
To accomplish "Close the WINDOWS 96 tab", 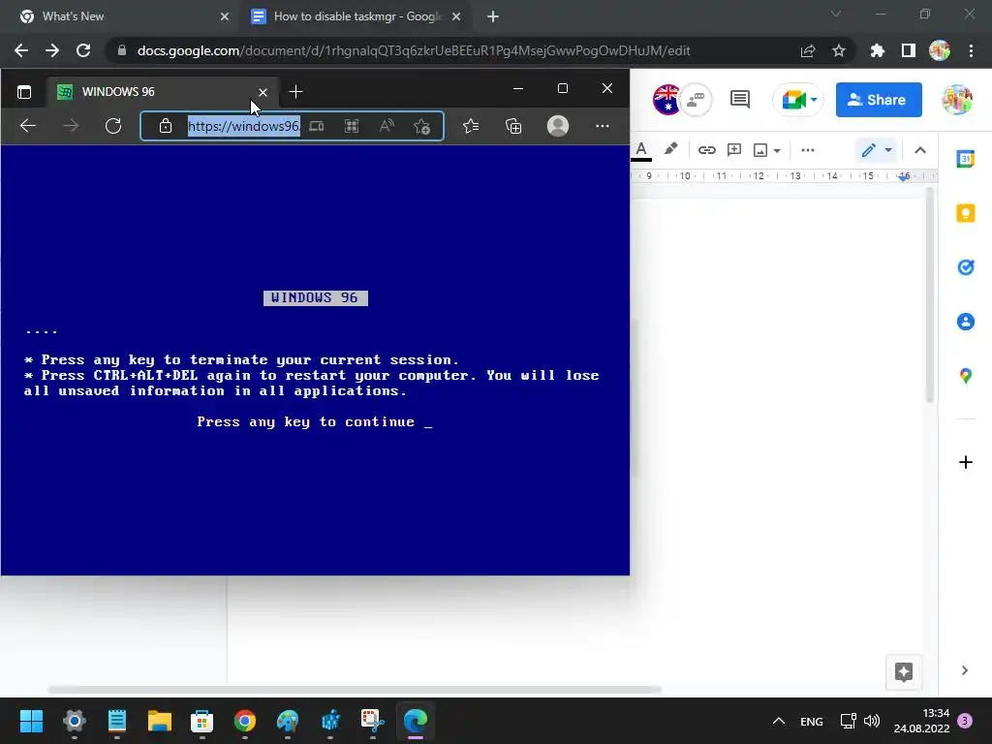I will [x=263, y=92].
